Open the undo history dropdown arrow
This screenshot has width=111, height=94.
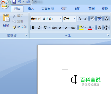pos(23,2)
